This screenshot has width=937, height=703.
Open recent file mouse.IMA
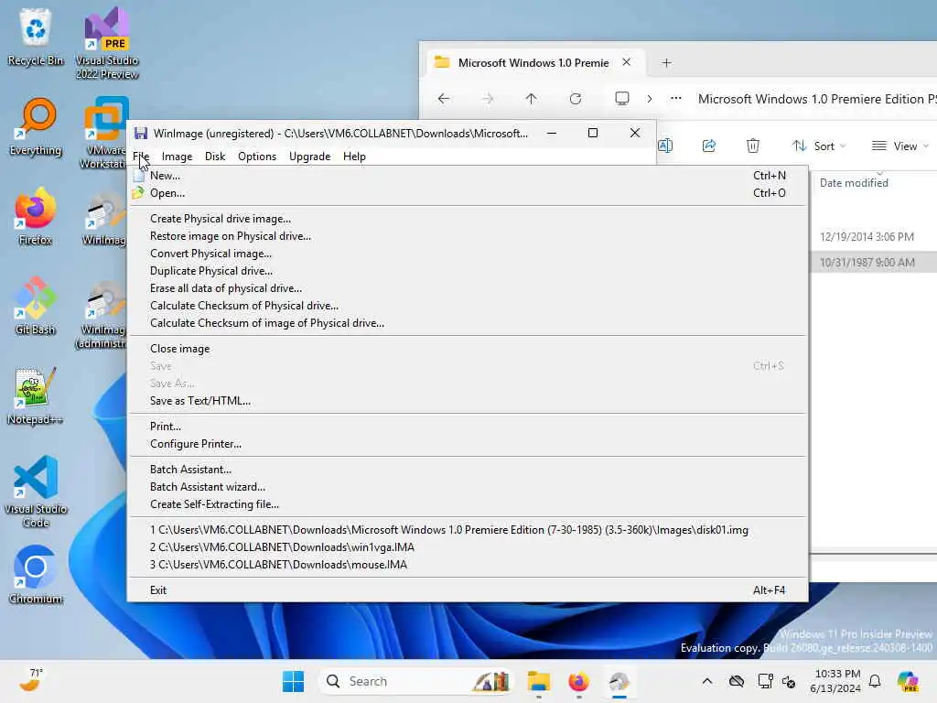pyautogui.click(x=468, y=564)
